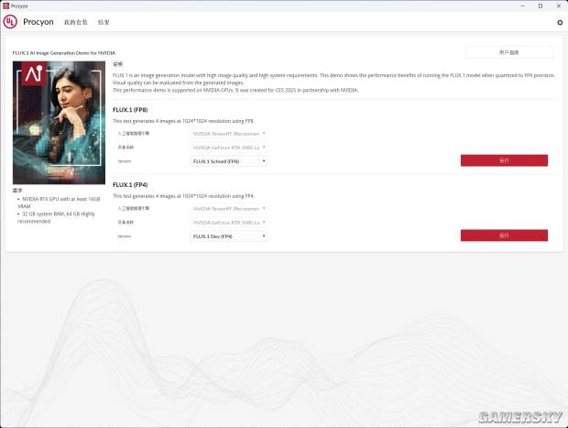568x428 pixels.
Task: Click the Procyon app name in the header
Action: [38, 22]
